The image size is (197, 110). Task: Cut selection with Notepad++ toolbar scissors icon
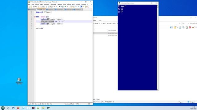(x=46, y=7)
